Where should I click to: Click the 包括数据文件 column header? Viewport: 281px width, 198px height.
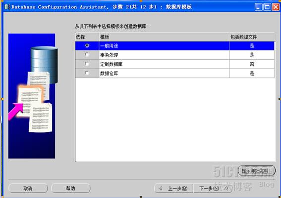(x=252, y=37)
